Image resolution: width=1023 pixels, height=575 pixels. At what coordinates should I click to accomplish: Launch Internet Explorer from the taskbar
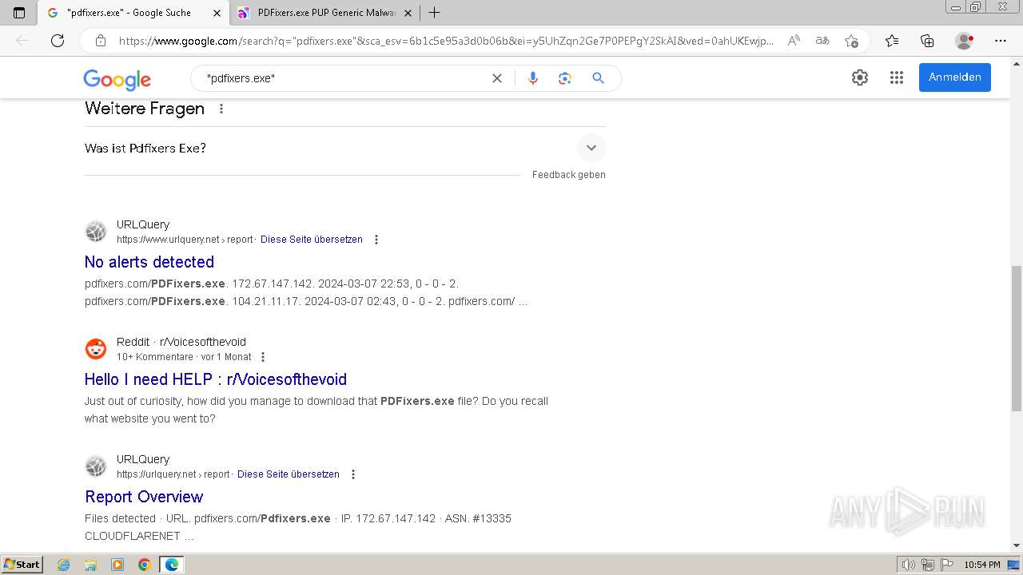click(64, 565)
